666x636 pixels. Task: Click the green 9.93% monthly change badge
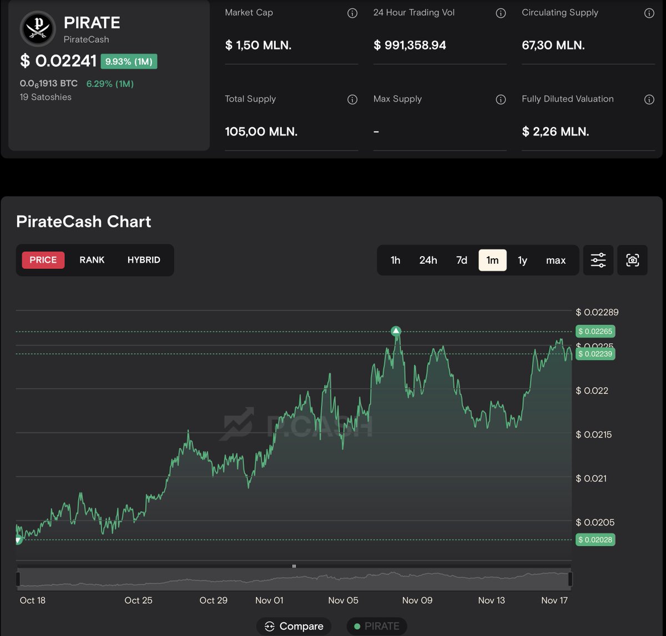pos(129,62)
